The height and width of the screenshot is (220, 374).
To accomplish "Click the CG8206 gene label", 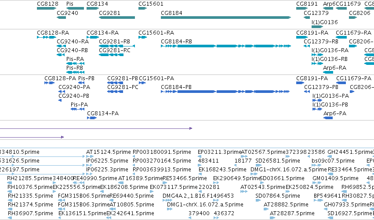I will click(359, 13).
